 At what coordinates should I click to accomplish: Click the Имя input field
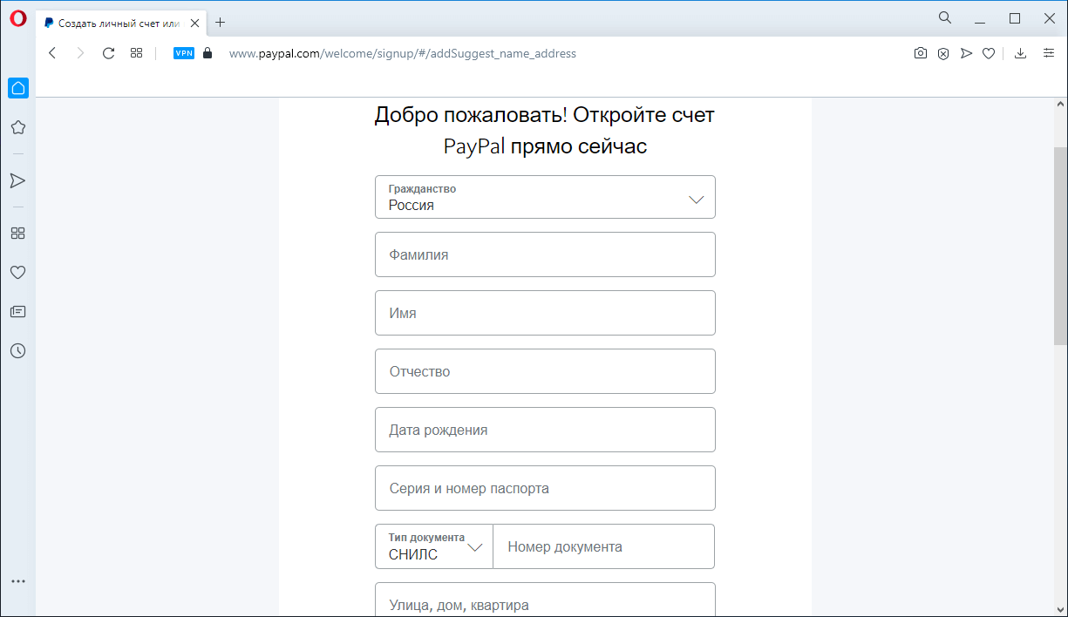(x=545, y=313)
